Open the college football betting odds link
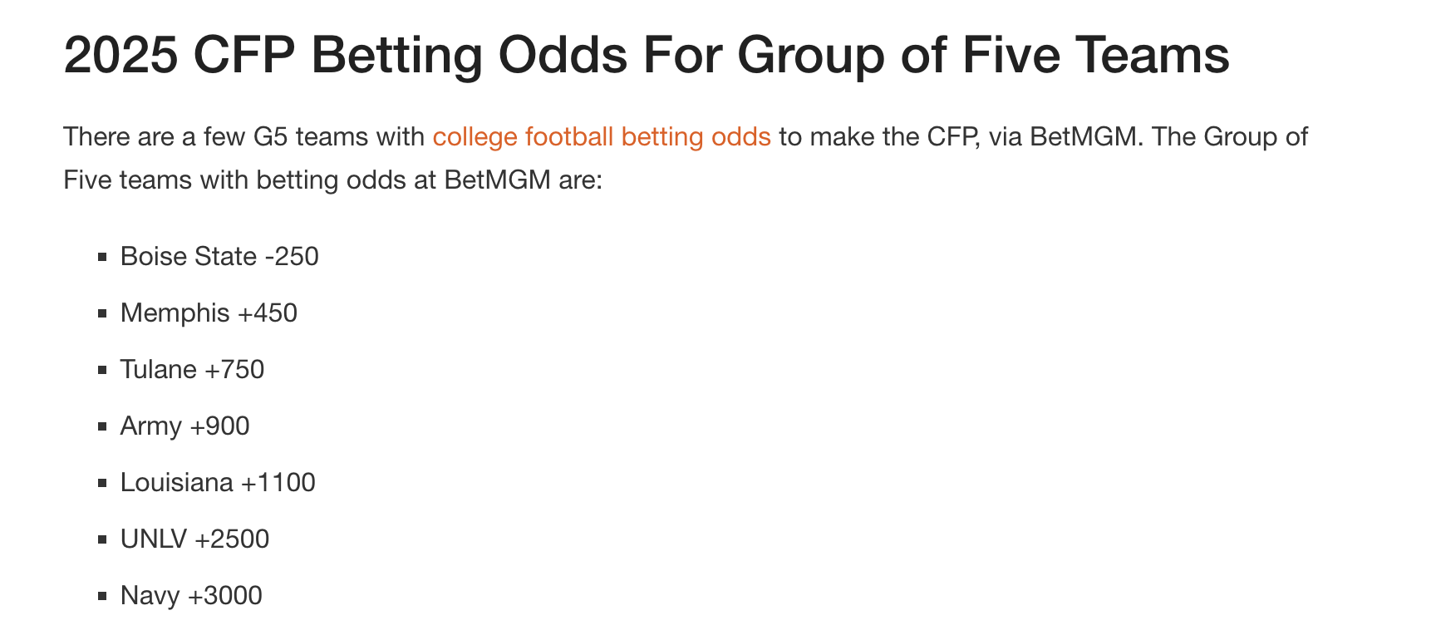 coord(601,136)
